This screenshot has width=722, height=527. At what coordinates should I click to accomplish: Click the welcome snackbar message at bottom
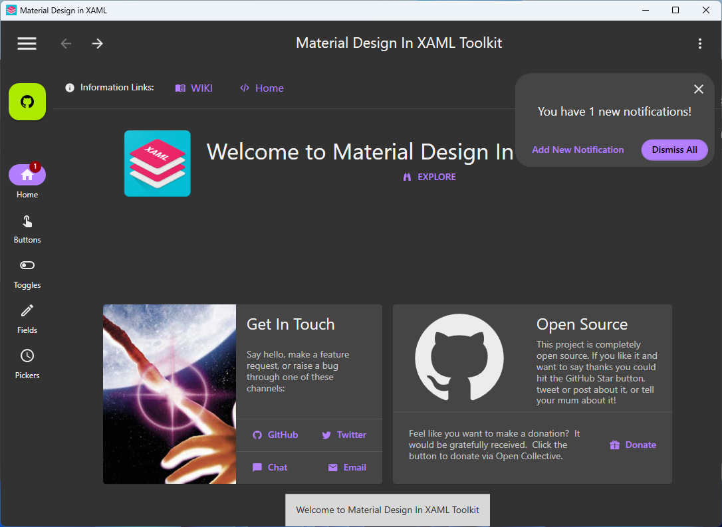pos(387,510)
